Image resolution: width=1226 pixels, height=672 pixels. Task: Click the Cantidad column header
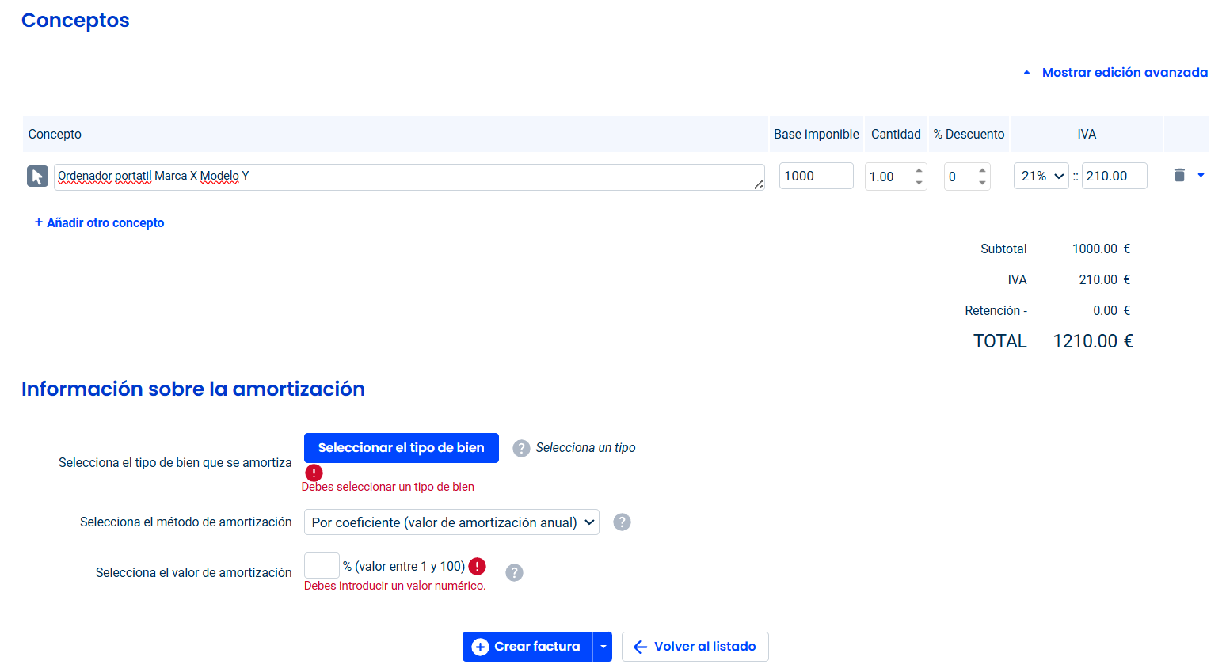896,135
